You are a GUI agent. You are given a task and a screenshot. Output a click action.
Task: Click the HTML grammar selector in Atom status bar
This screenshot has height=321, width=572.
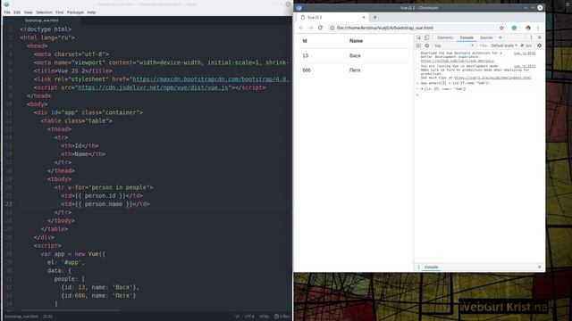tap(265, 317)
